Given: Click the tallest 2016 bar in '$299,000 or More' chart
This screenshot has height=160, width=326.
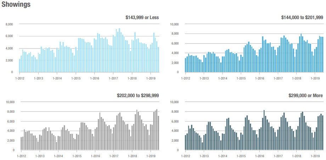Looking at the screenshot, I should pos(264,130).
